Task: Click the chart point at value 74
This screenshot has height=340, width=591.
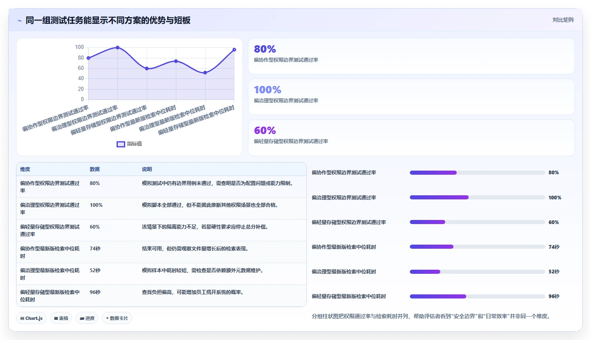Action: click(x=176, y=61)
